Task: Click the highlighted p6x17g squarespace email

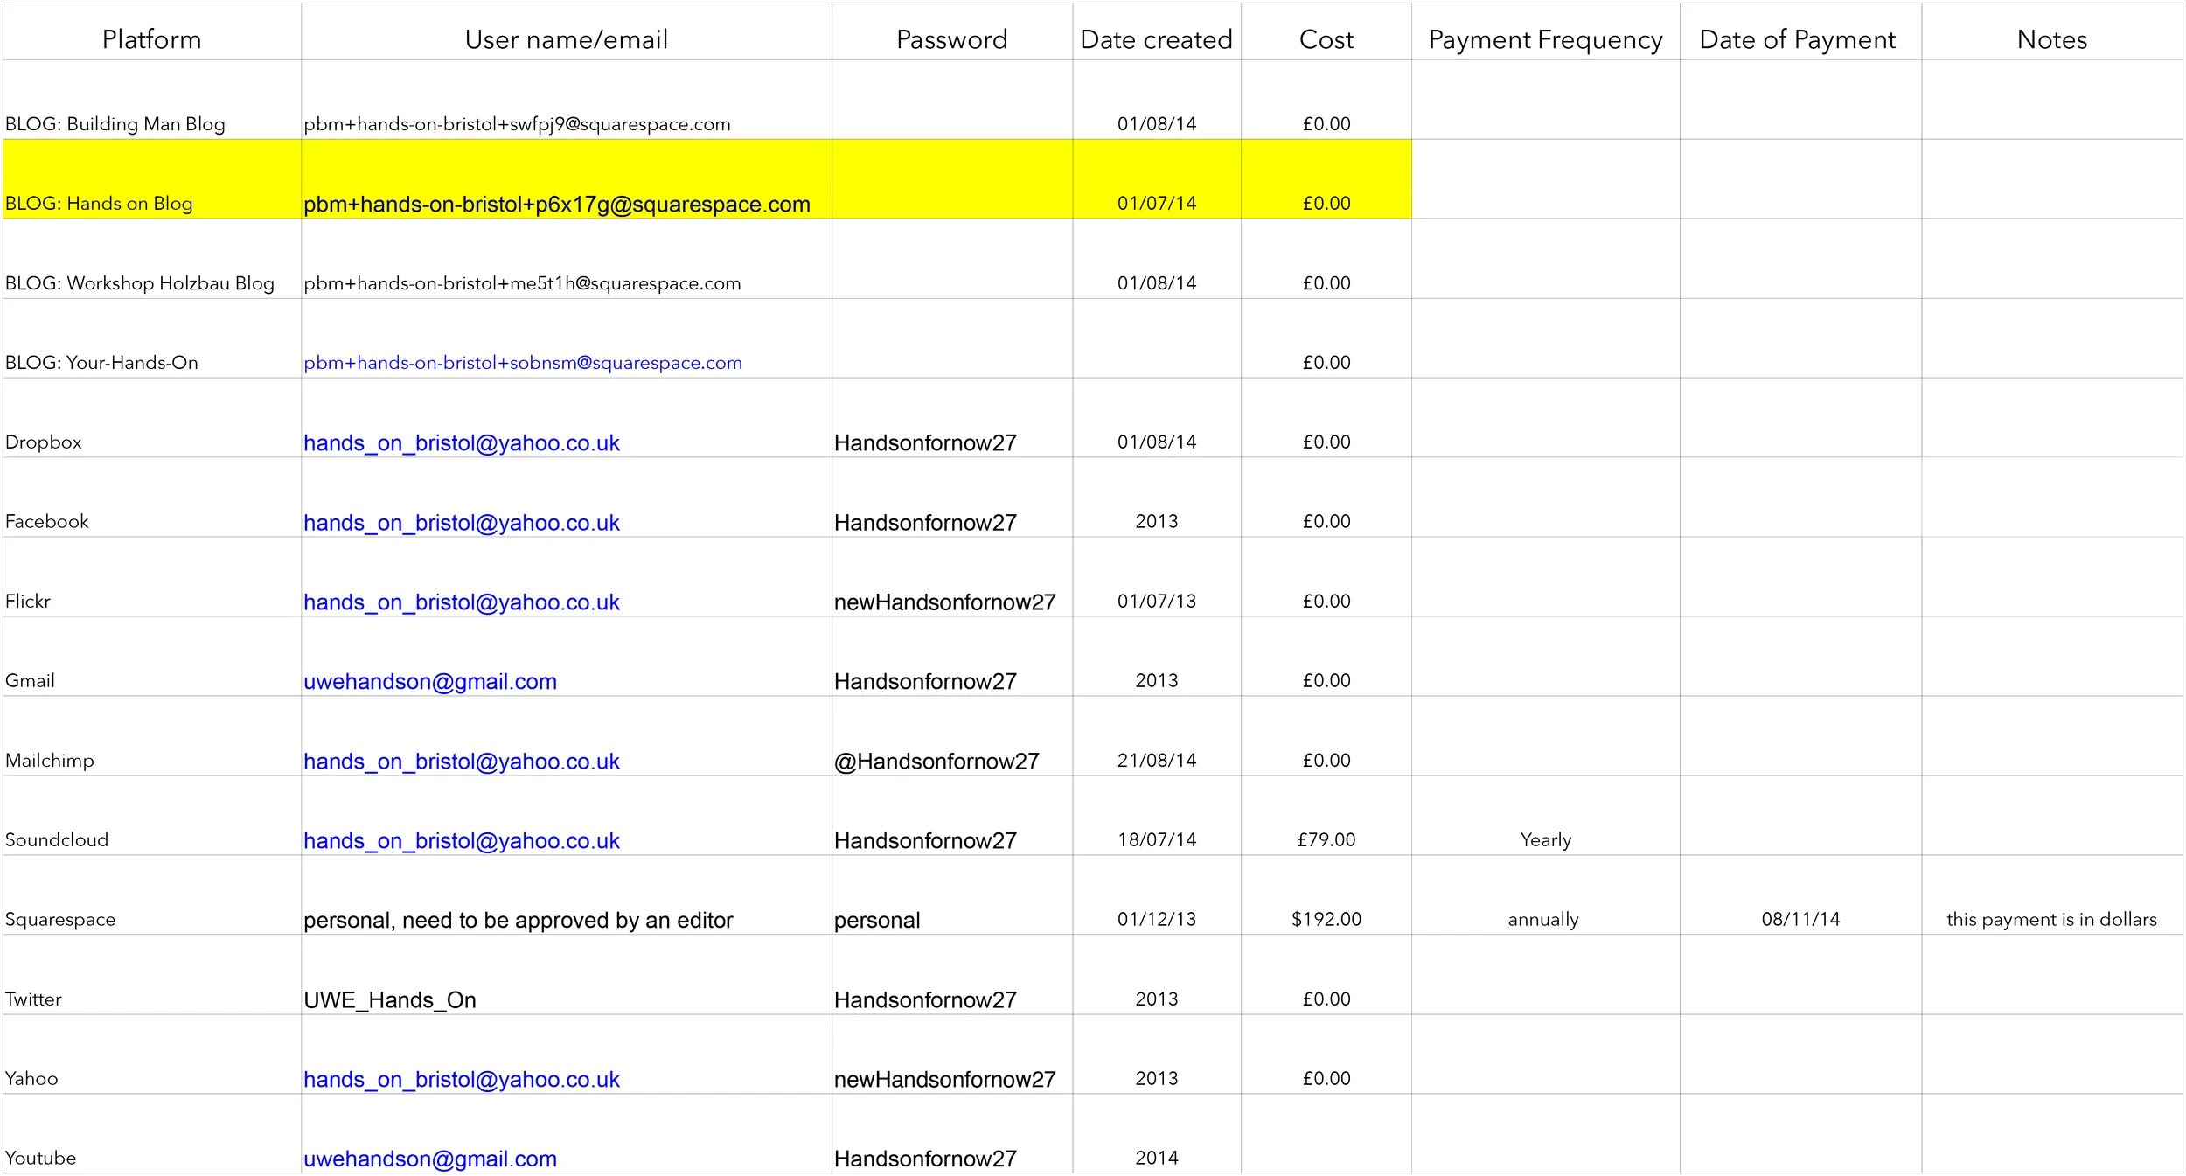Action: click(556, 205)
